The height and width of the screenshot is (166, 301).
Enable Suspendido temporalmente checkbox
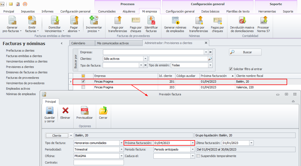(x=198, y=156)
